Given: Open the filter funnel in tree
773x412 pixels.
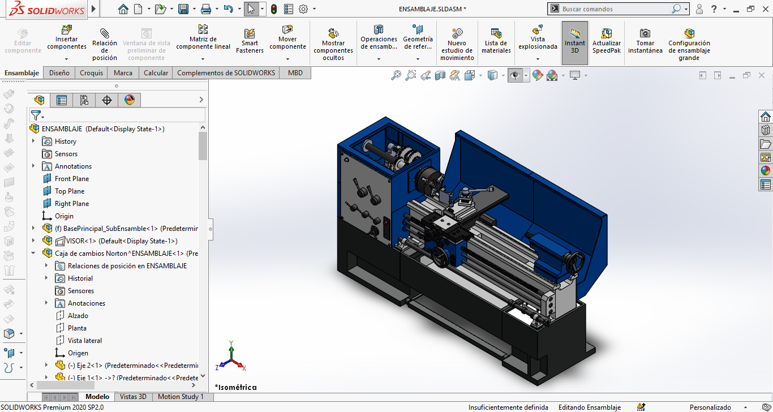Looking at the screenshot, I should pos(36,115).
